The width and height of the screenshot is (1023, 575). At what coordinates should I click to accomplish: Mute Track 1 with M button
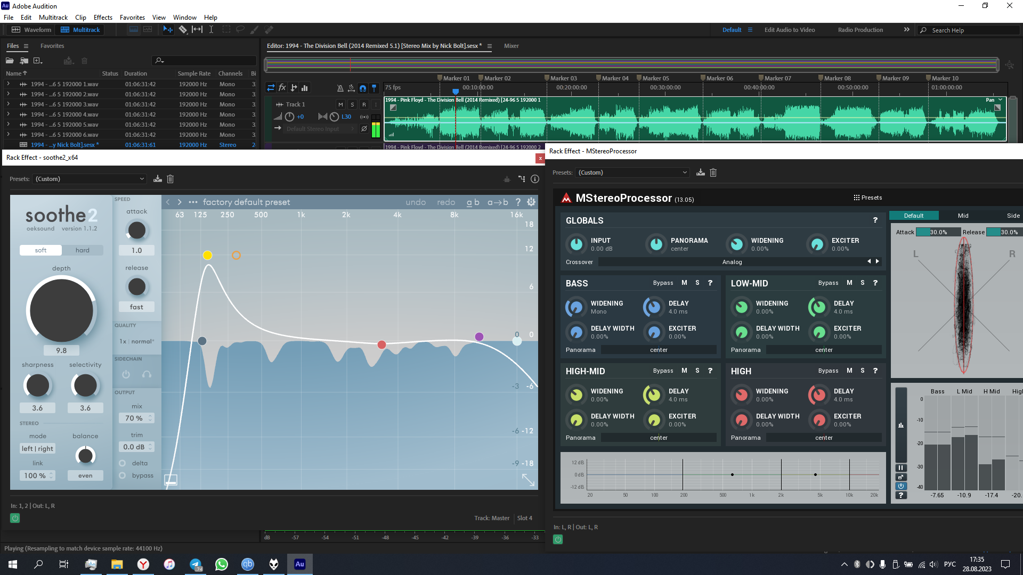click(x=340, y=104)
